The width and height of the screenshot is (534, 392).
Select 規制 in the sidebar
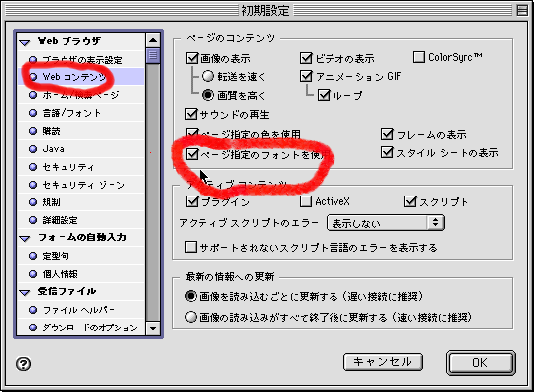(x=80, y=202)
